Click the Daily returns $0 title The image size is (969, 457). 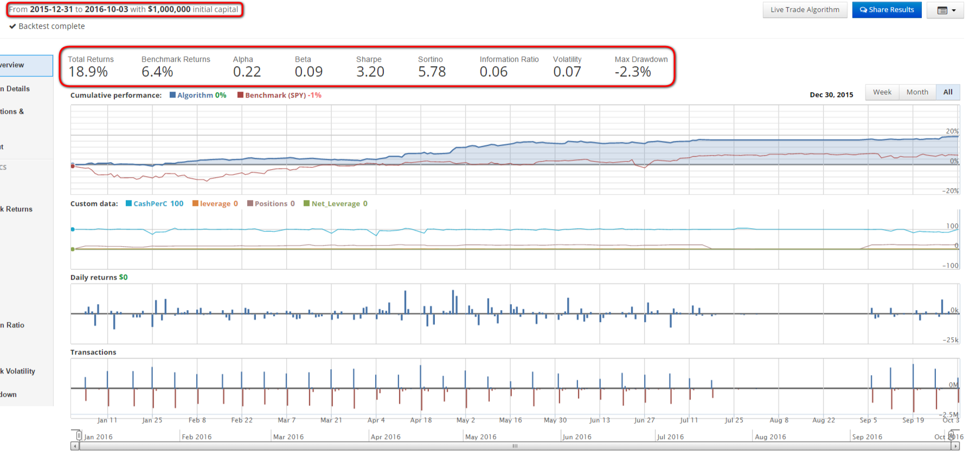(x=99, y=277)
